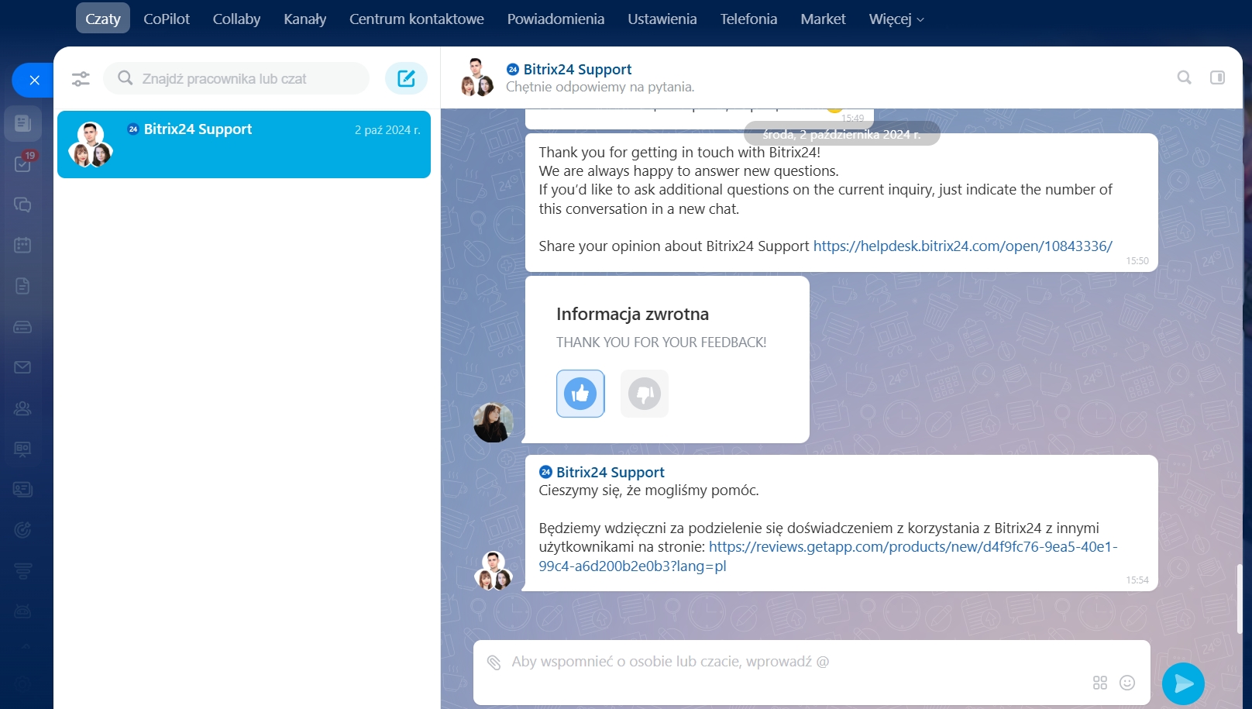Click the 15:54 message timestamp
The width and height of the screenshot is (1252, 709).
(1137, 580)
